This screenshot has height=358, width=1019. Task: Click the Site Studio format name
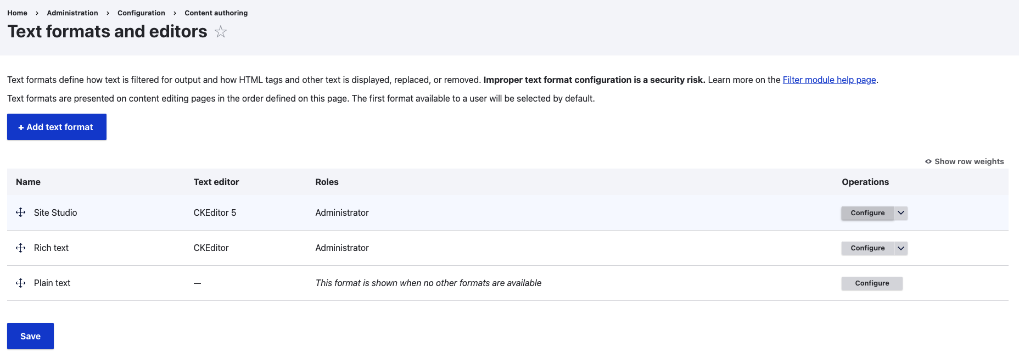click(x=55, y=212)
